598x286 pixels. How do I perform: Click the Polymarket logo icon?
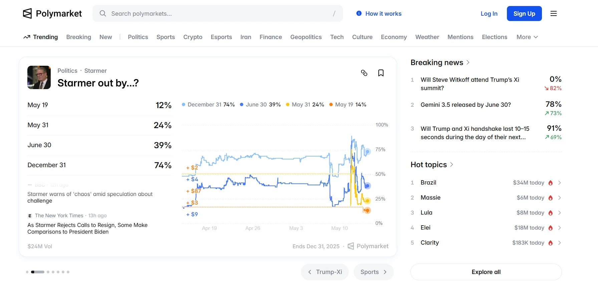coord(27,13)
